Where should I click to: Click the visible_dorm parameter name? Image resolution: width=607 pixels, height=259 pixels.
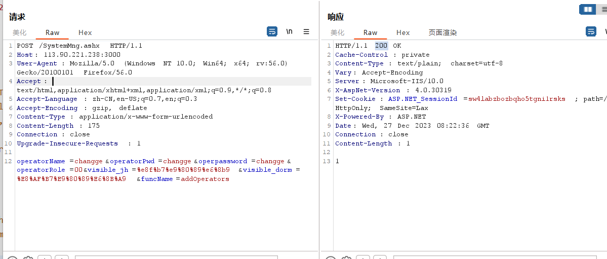(267, 170)
